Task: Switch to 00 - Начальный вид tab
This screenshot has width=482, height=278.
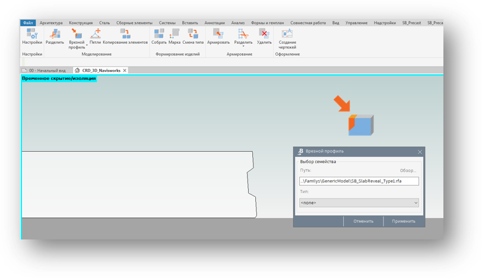Action: (46, 71)
